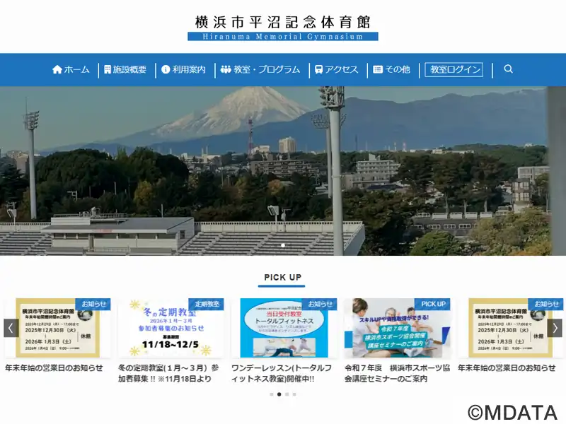Open 冬の定期教室 article link
The width and height of the screenshot is (566, 424).
(x=168, y=373)
